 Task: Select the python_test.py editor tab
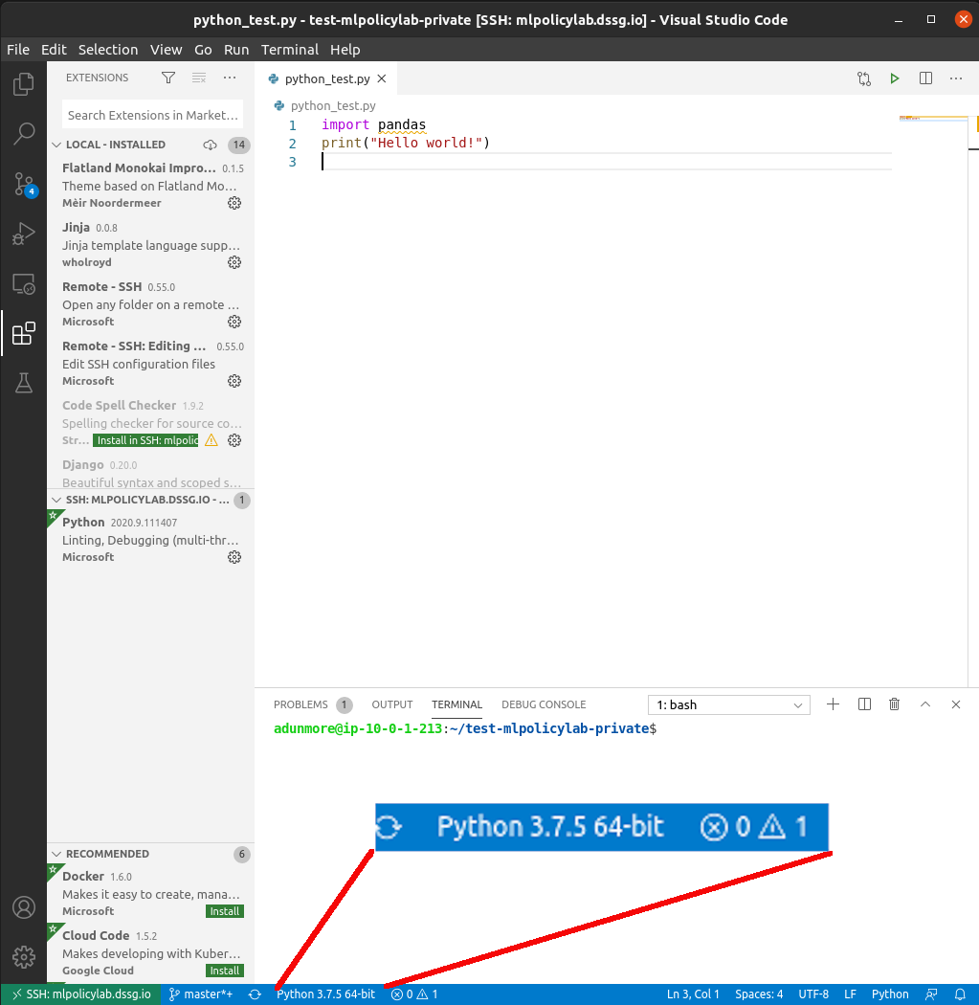(325, 78)
